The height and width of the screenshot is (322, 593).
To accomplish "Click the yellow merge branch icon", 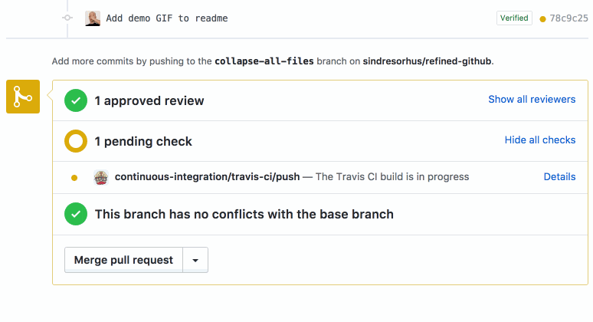I will [23, 97].
